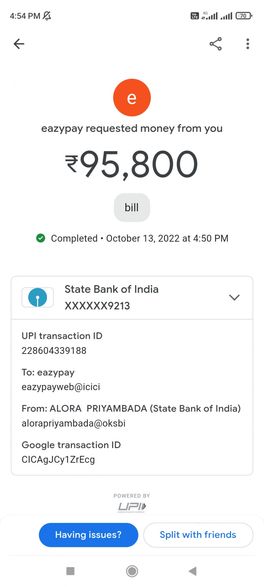Image resolution: width=264 pixels, height=587 pixels.
Task: Tap the Google transaction ID value
Action: 58,460
